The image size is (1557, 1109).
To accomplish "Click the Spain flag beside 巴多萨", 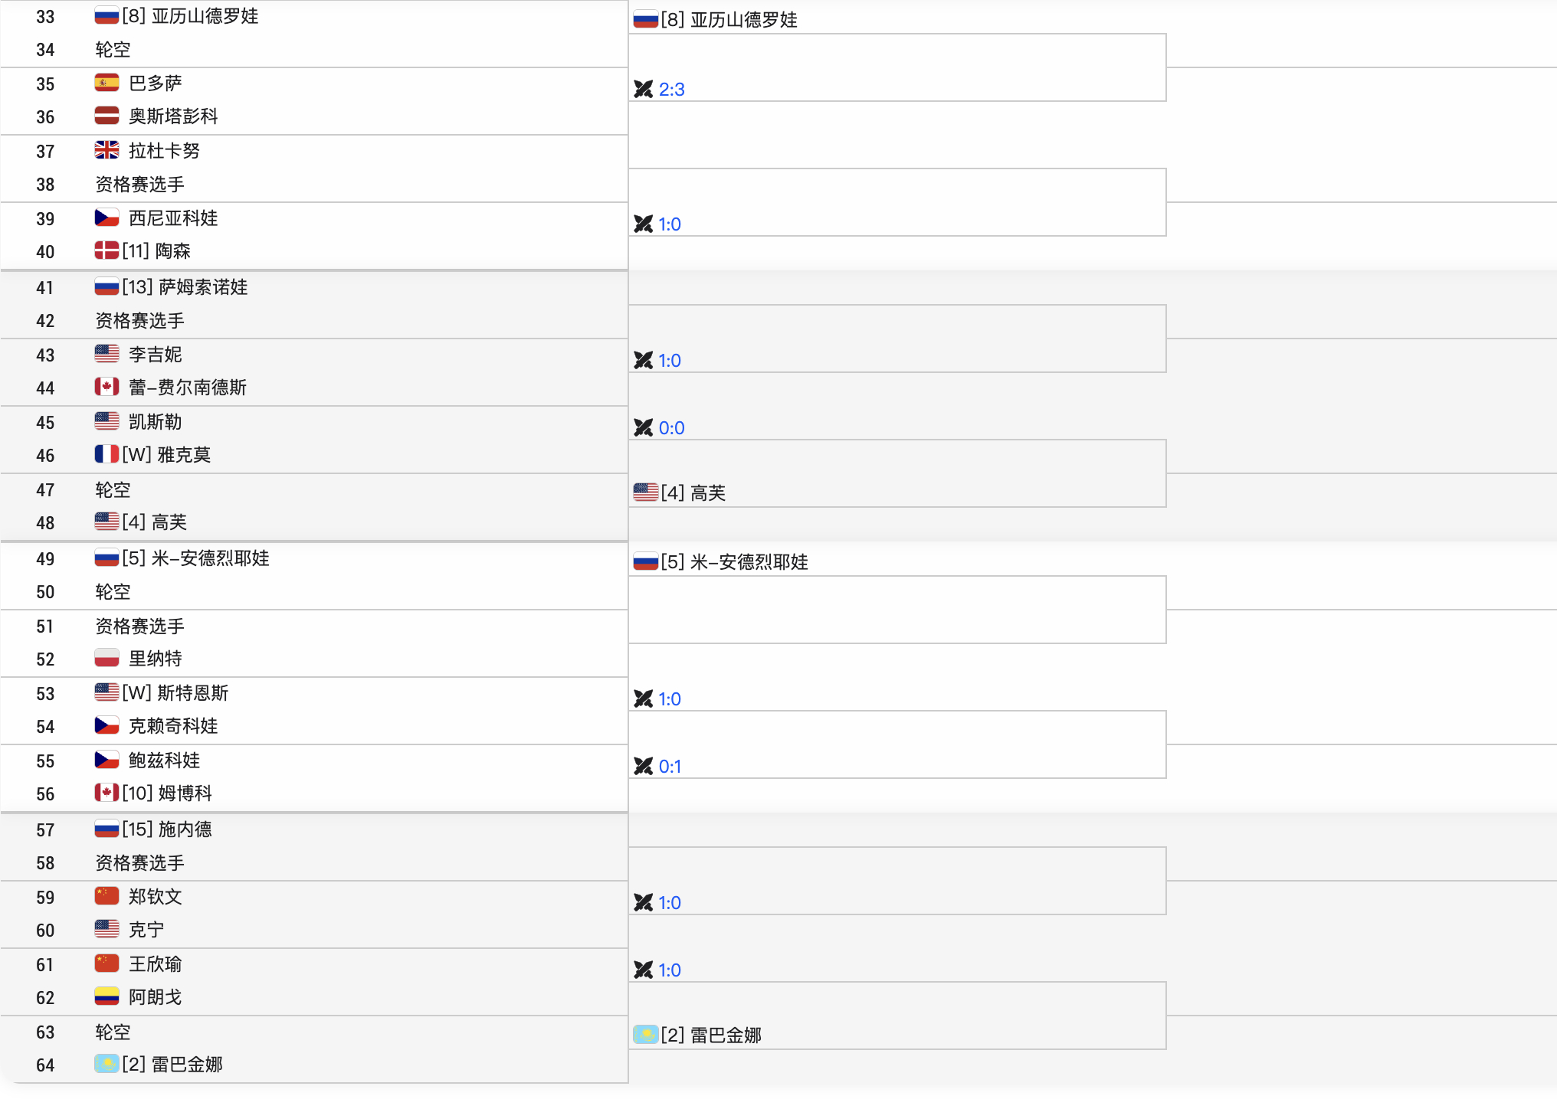I will [x=107, y=83].
